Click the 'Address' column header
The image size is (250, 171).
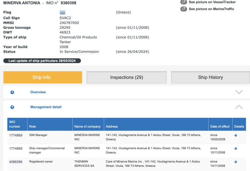click(156, 124)
